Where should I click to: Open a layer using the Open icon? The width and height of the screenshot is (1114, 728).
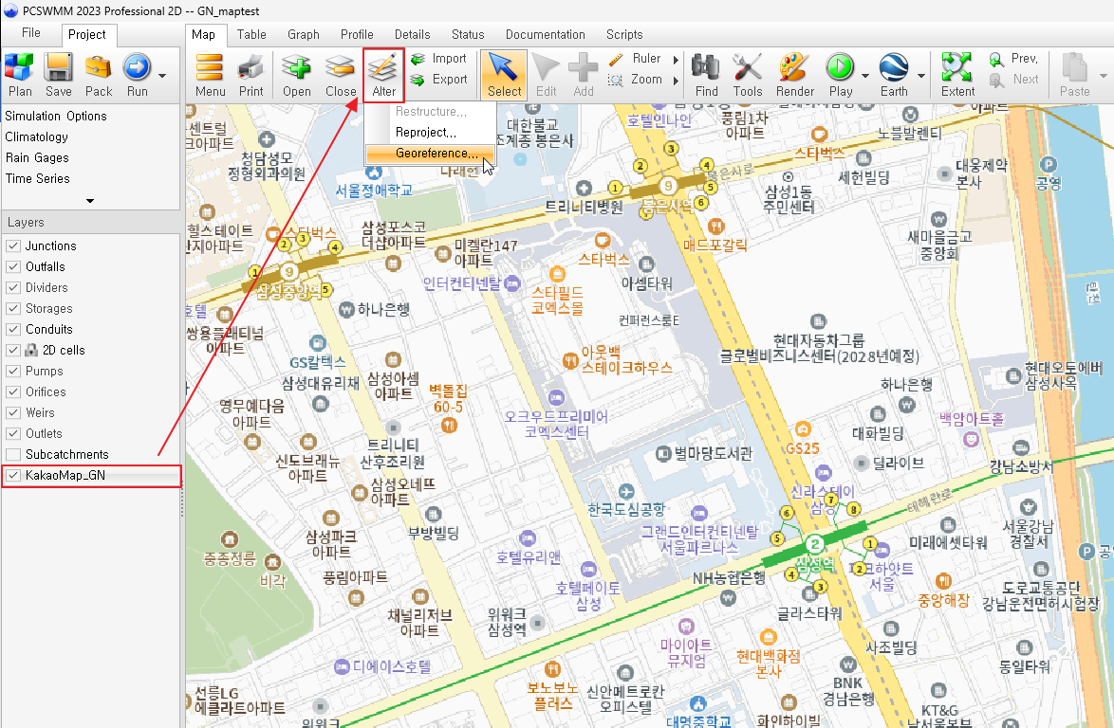[x=296, y=67]
